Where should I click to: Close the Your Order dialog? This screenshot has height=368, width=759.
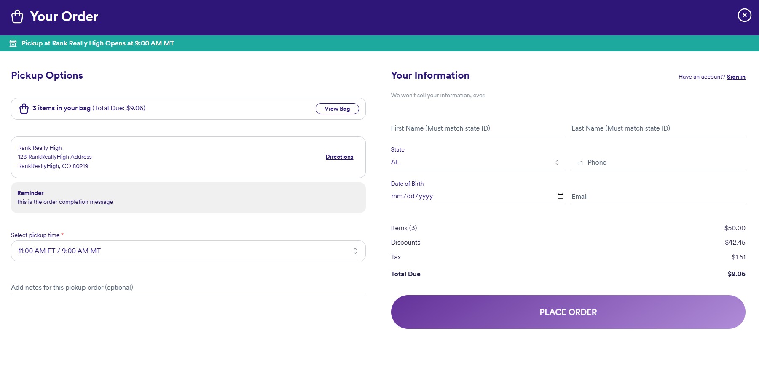[x=744, y=15]
